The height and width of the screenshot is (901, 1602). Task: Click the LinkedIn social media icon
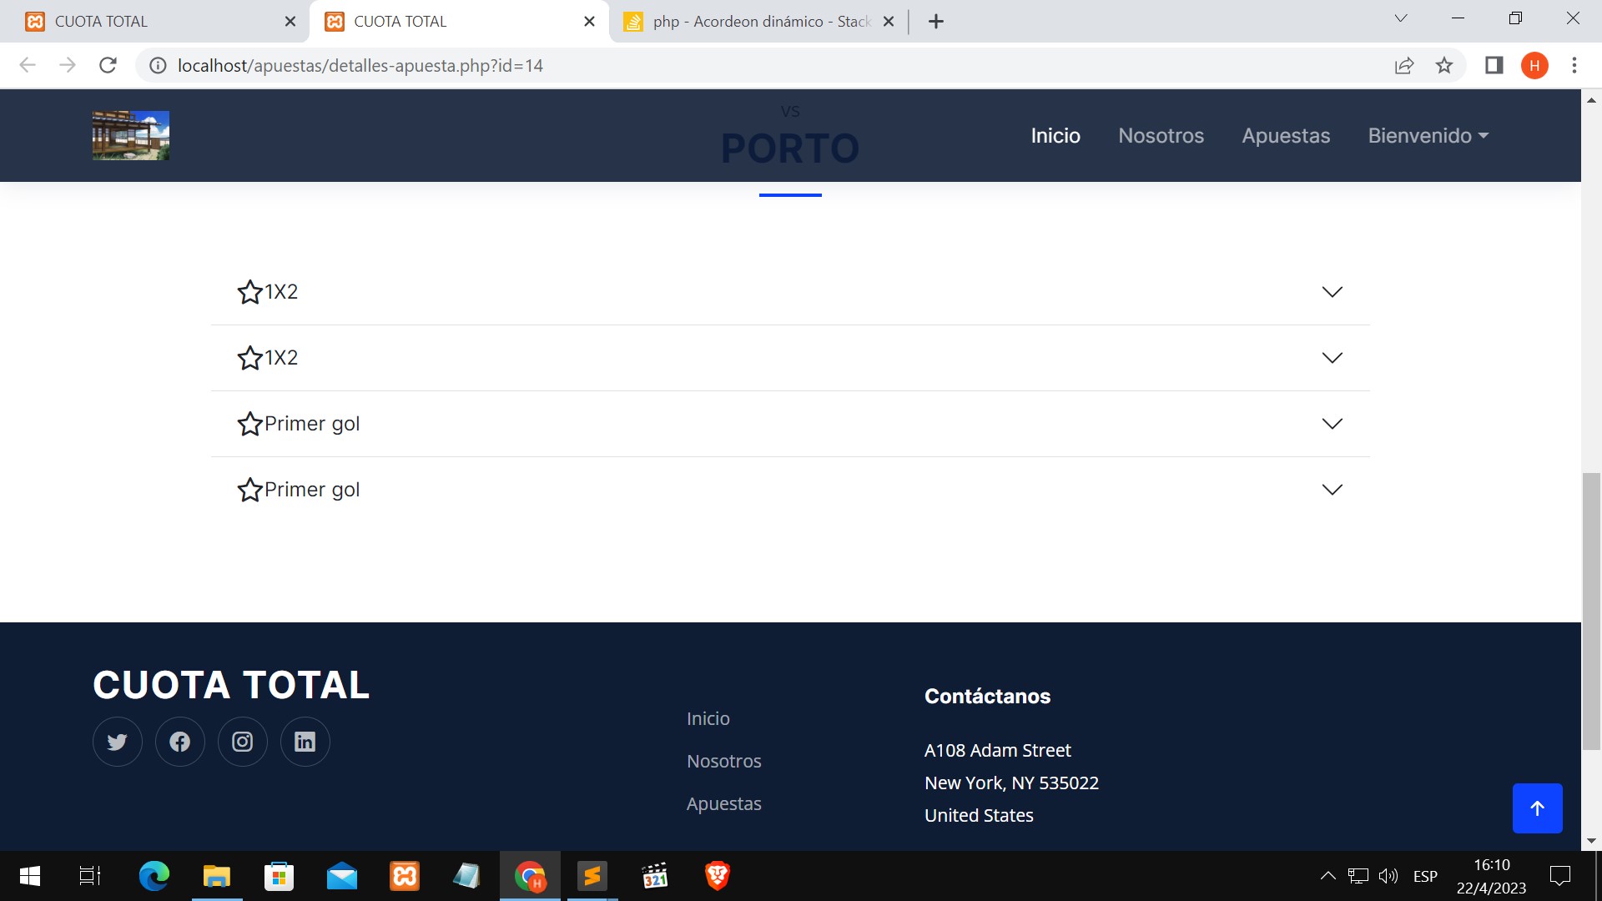[x=305, y=742]
